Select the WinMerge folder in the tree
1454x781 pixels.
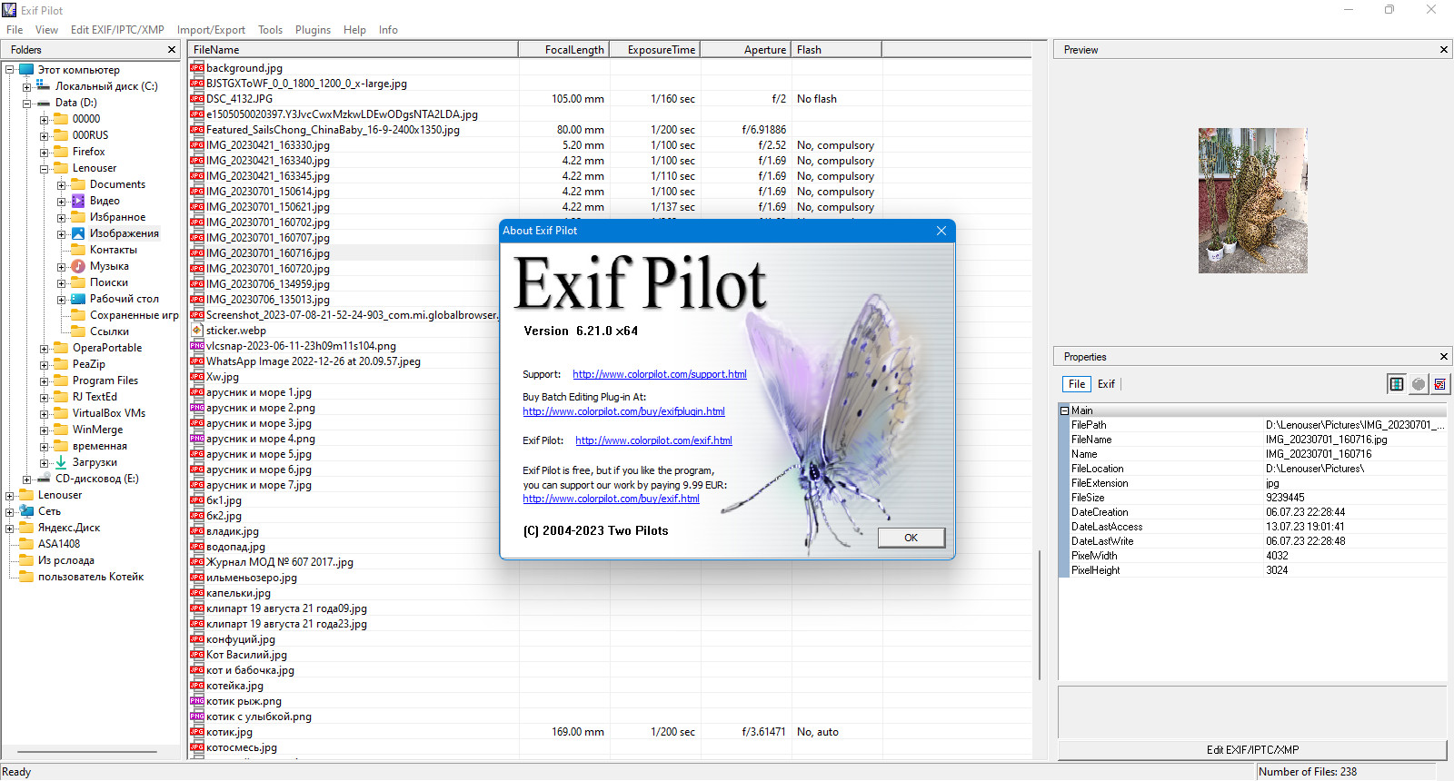[97, 430]
